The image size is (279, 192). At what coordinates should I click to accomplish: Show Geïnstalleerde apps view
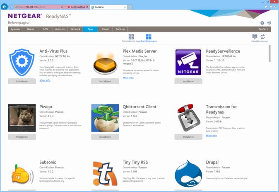click(131, 38)
